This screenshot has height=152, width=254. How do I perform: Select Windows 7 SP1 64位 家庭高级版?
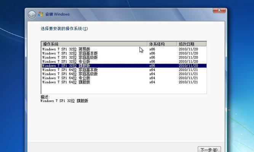click(124, 74)
